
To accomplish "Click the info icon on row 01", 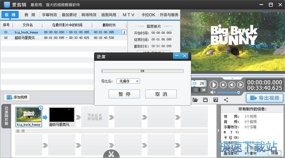I will point(124,32).
